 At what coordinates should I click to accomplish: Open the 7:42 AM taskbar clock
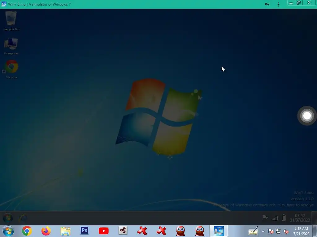(x=301, y=231)
